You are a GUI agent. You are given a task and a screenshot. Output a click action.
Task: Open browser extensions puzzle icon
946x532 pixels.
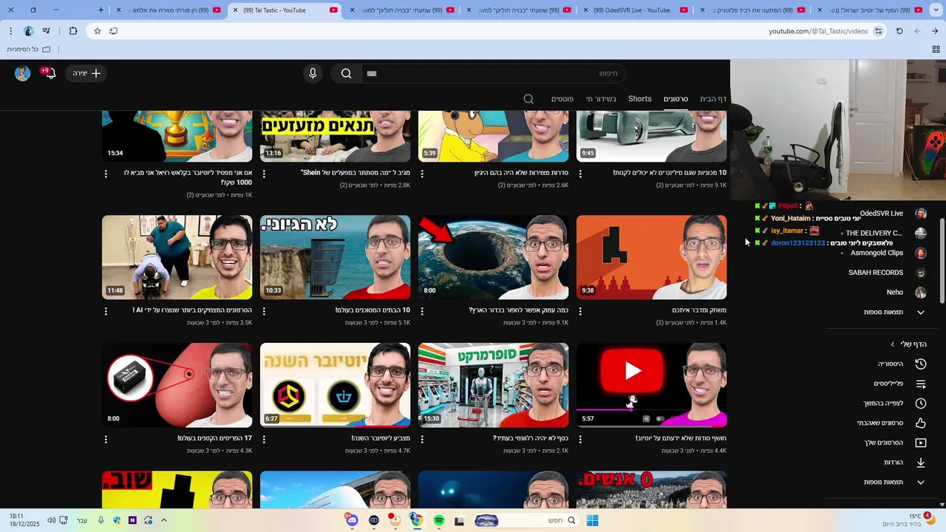(x=73, y=31)
